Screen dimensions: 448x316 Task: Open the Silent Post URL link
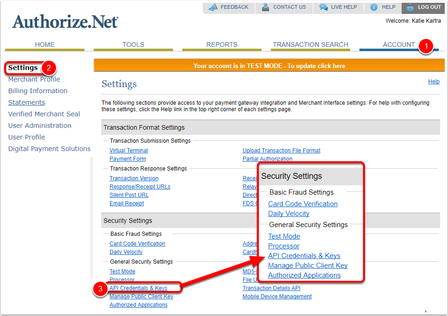(x=129, y=195)
